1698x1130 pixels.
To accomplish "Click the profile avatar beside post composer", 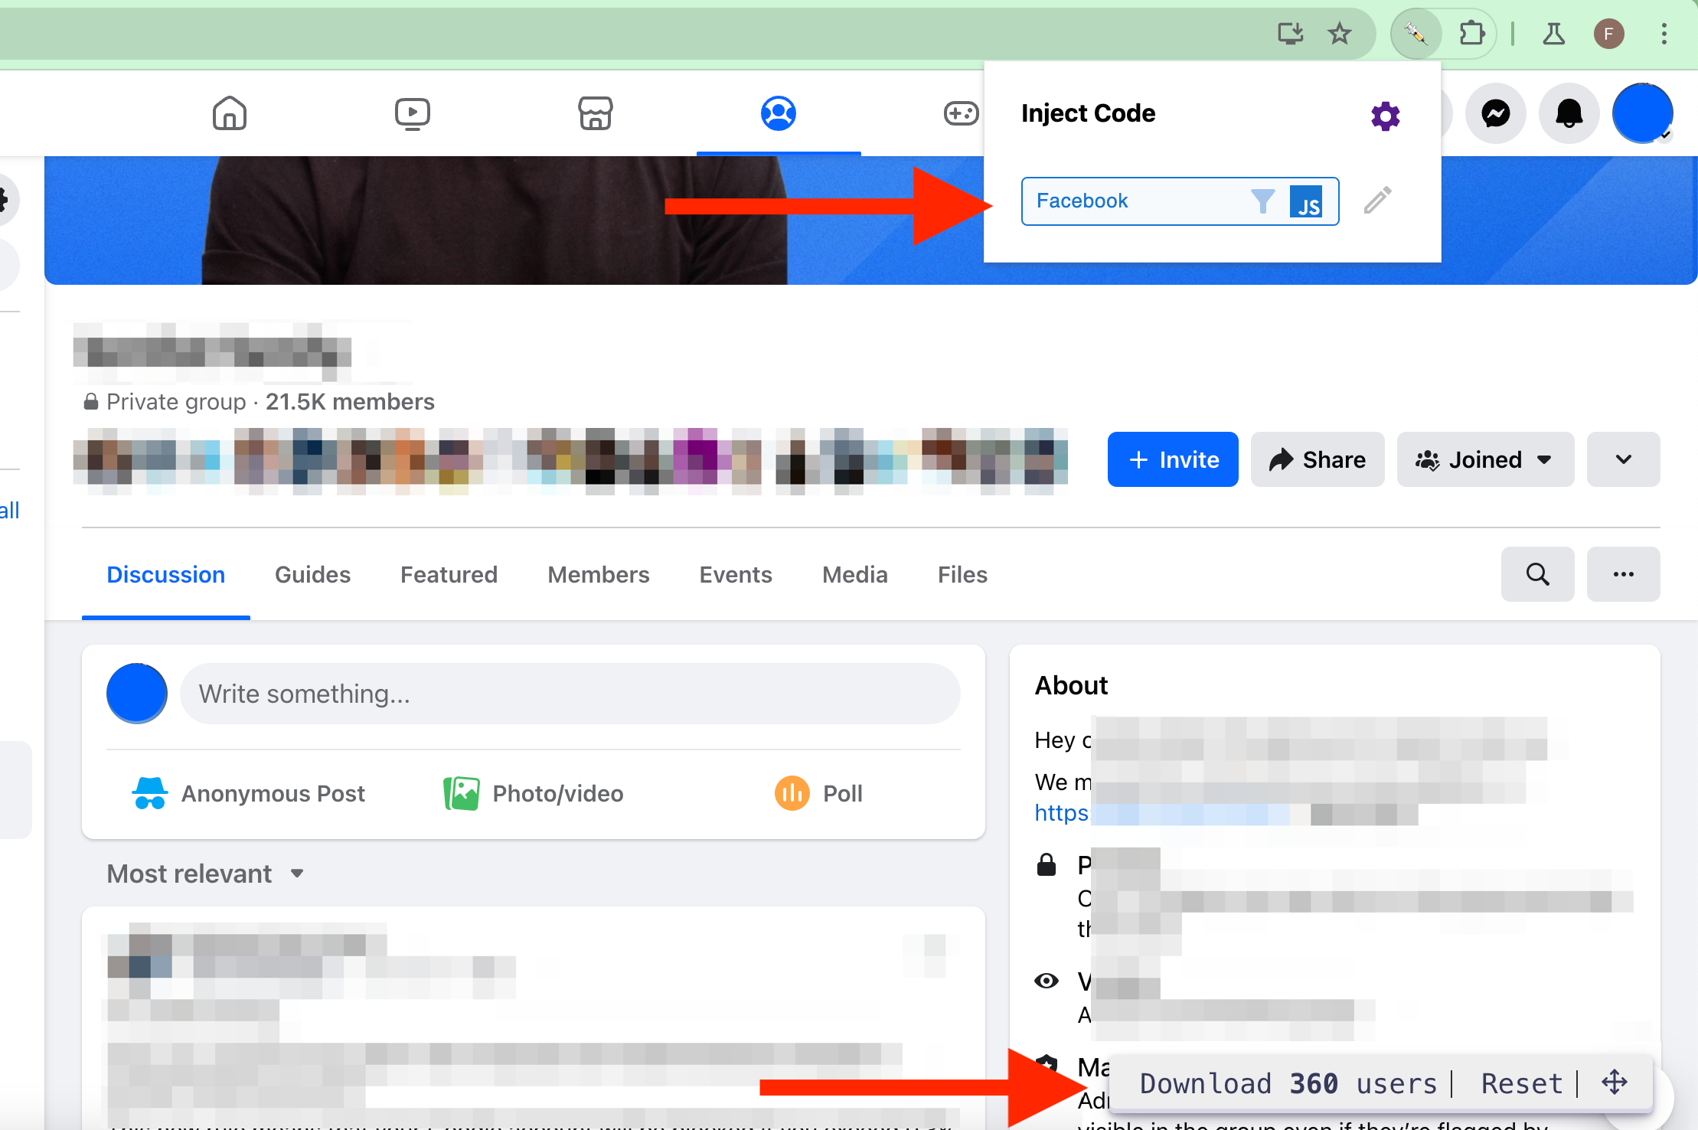I will click(x=137, y=694).
